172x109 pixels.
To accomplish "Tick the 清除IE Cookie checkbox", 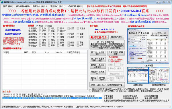I will (x=90, y=90).
